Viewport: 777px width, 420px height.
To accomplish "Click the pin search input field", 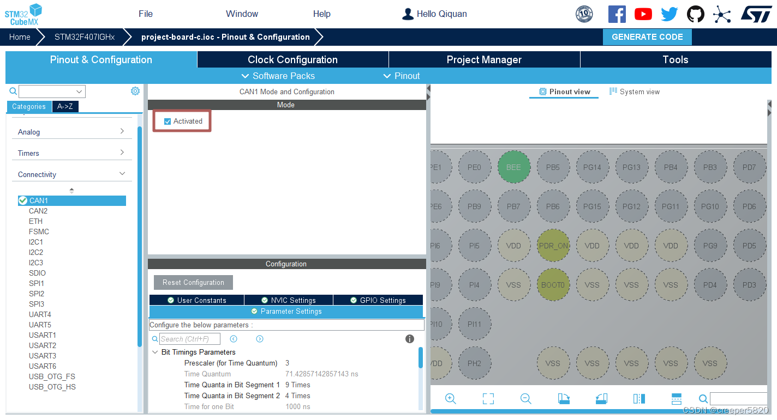I will 738,399.
